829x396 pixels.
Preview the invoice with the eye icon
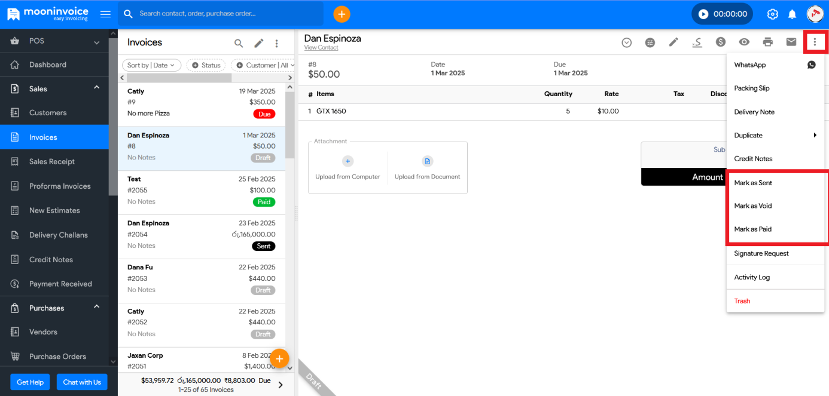(744, 42)
